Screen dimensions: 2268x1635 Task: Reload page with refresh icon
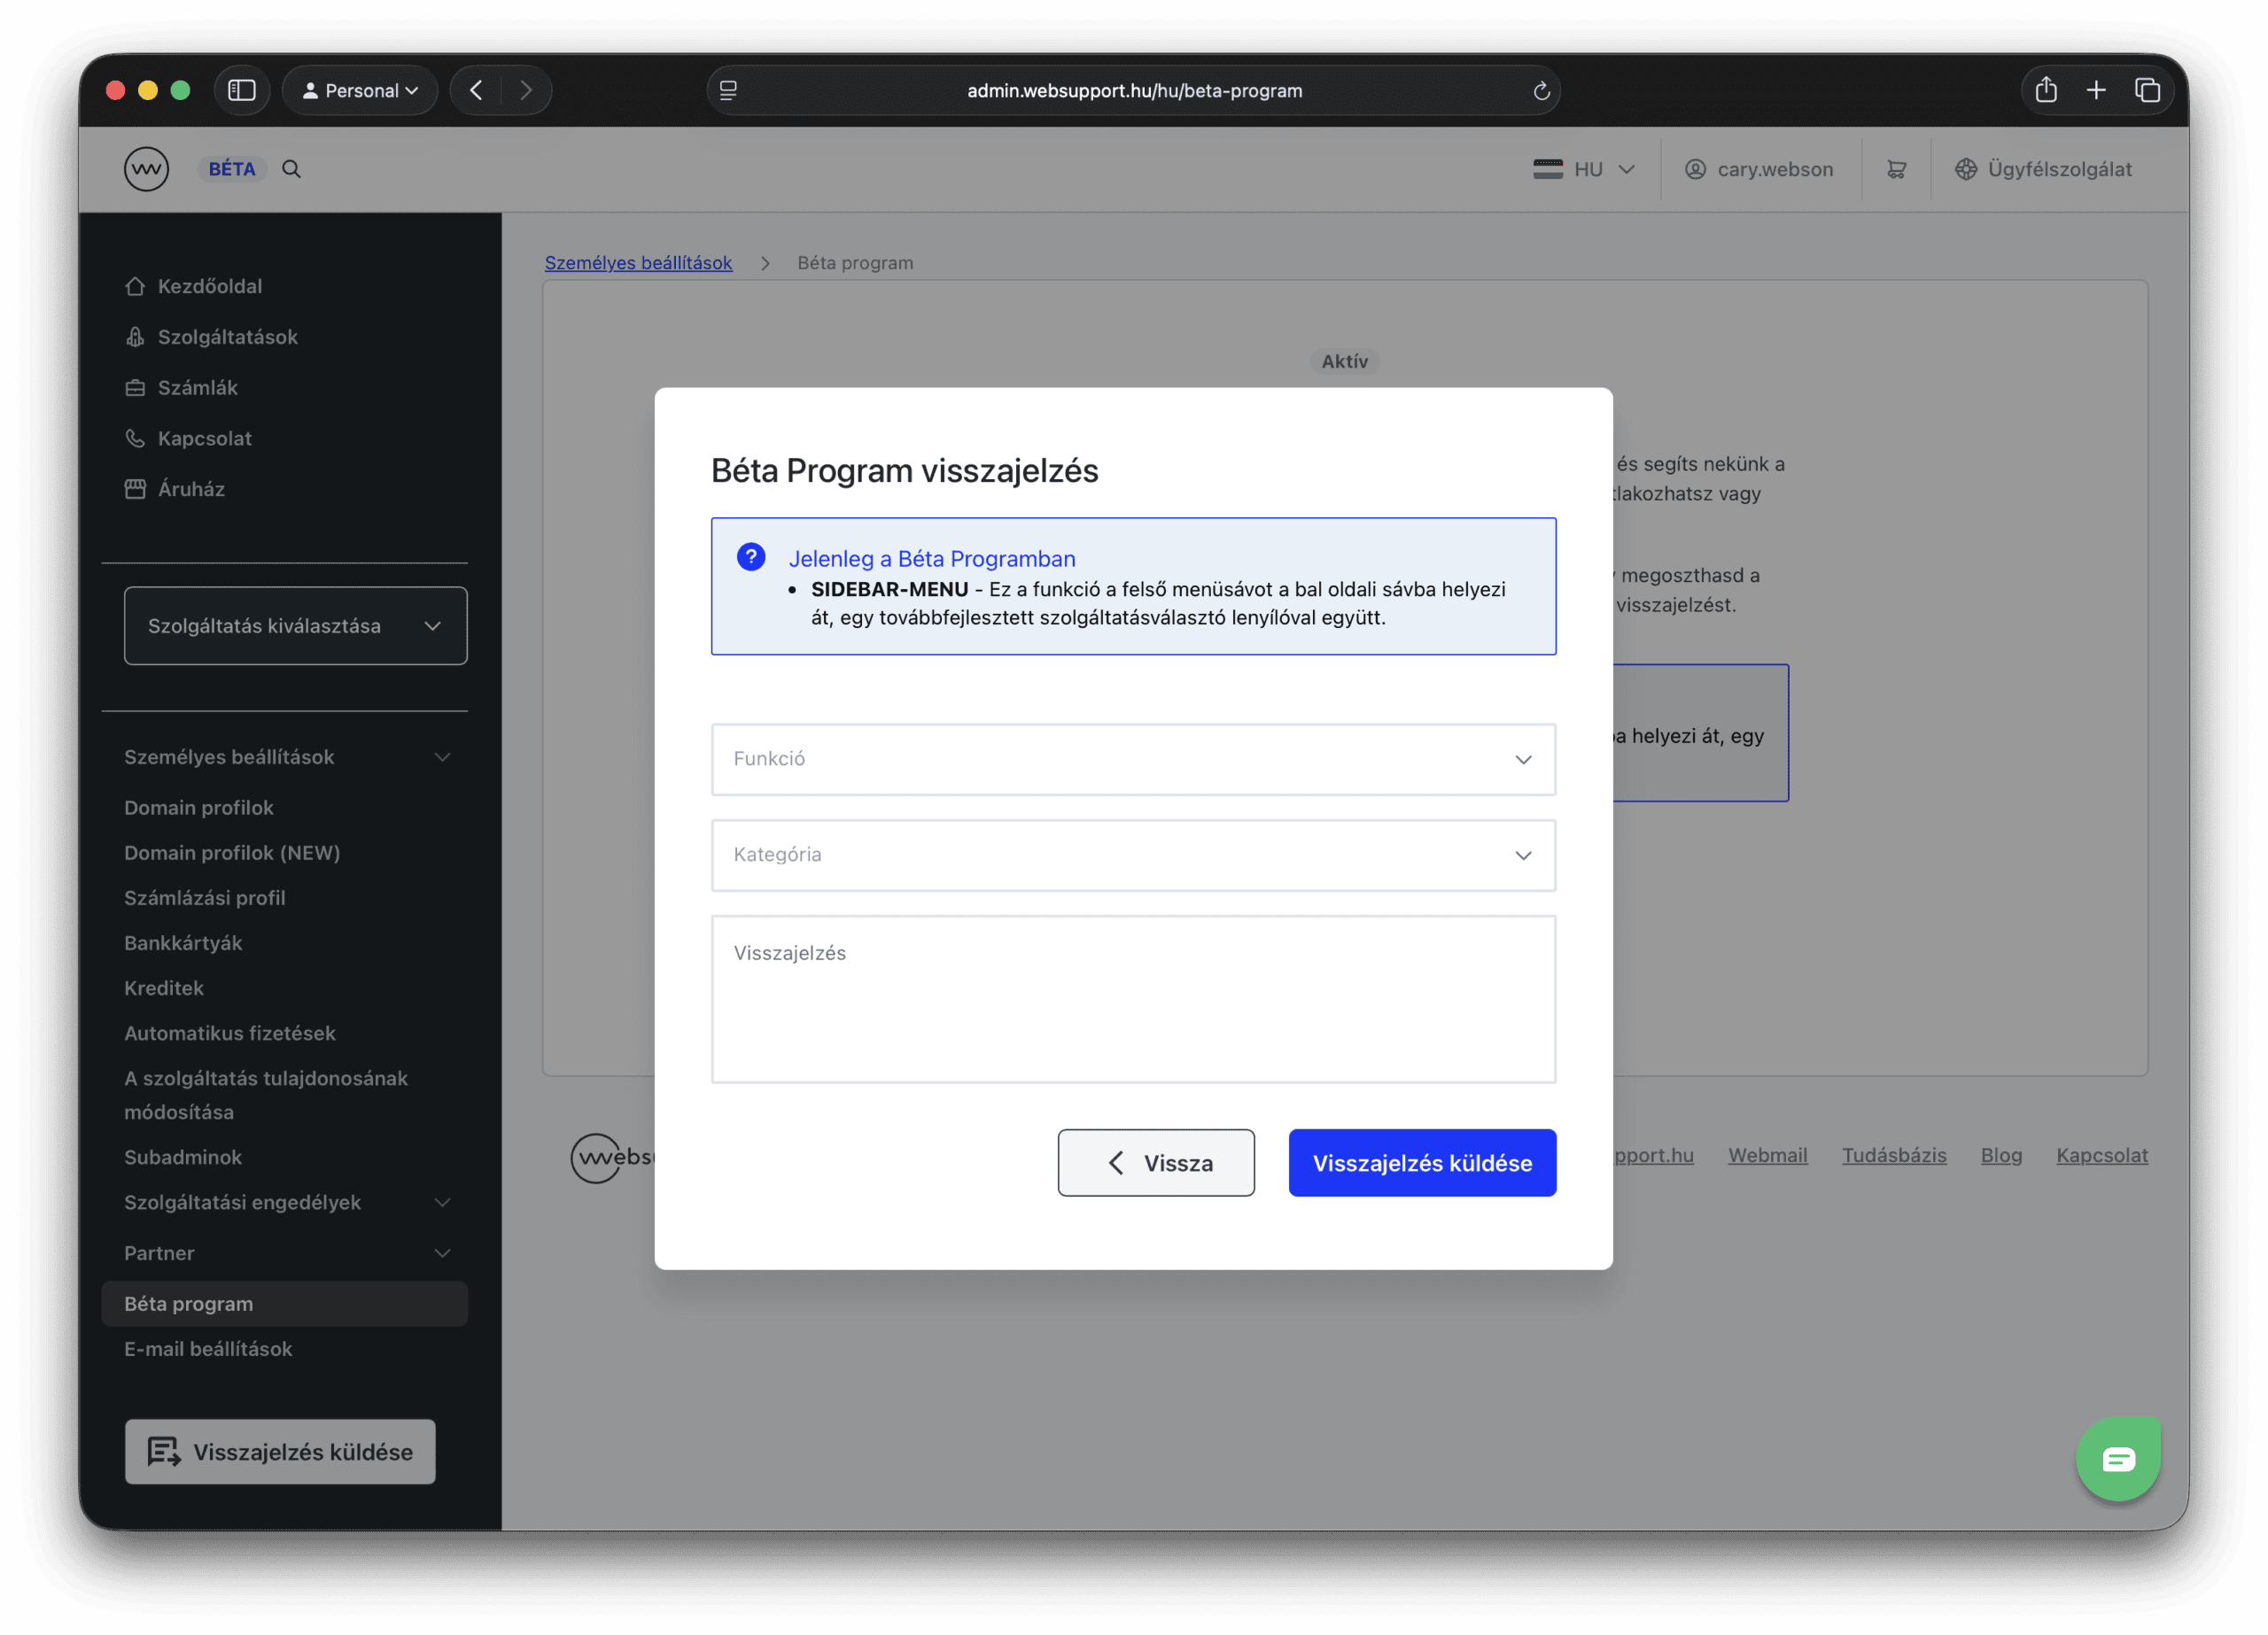(1541, 91)
